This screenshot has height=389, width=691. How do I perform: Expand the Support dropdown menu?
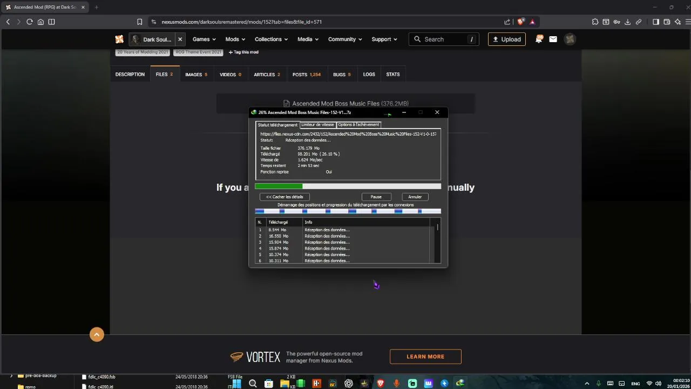[x=384, y=39]
